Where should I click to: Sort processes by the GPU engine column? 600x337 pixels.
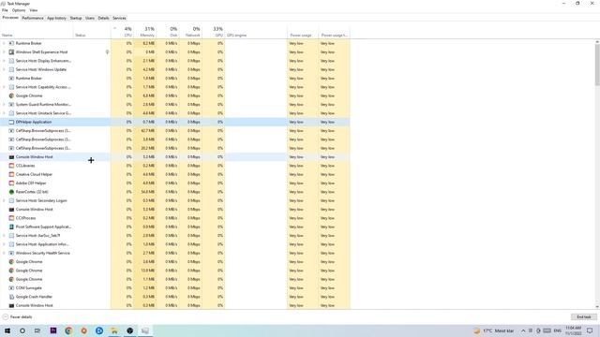256,32
